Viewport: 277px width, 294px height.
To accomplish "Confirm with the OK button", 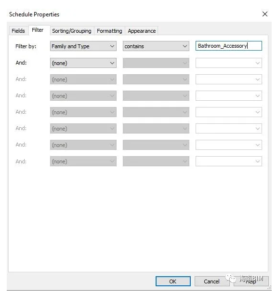I will pyautogui.click(x=173, y=281).
